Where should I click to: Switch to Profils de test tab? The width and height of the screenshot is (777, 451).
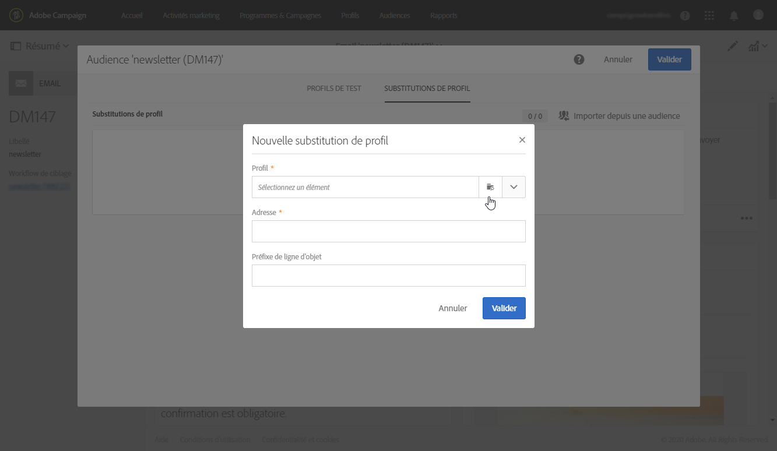[334, 89]
